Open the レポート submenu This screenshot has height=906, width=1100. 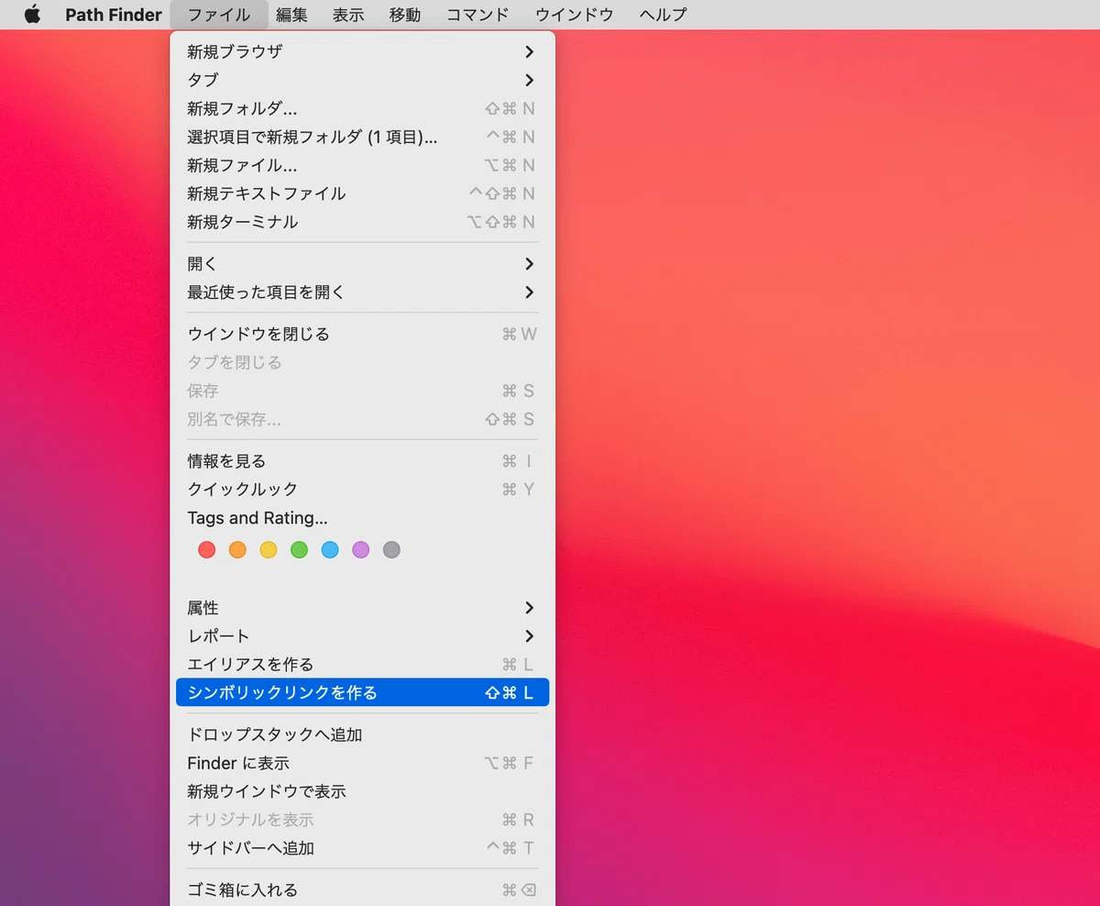(362, 636)
